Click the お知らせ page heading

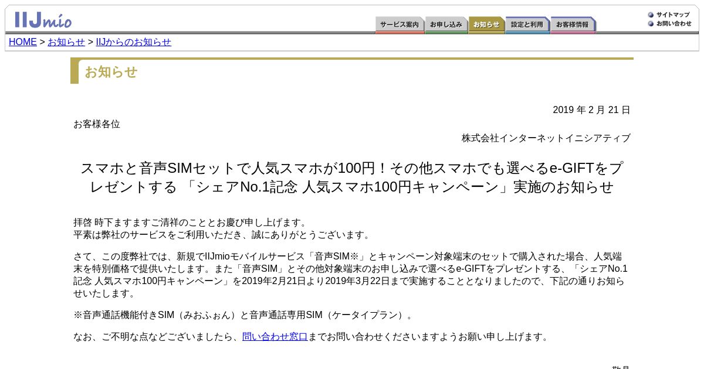pos(111,72)
